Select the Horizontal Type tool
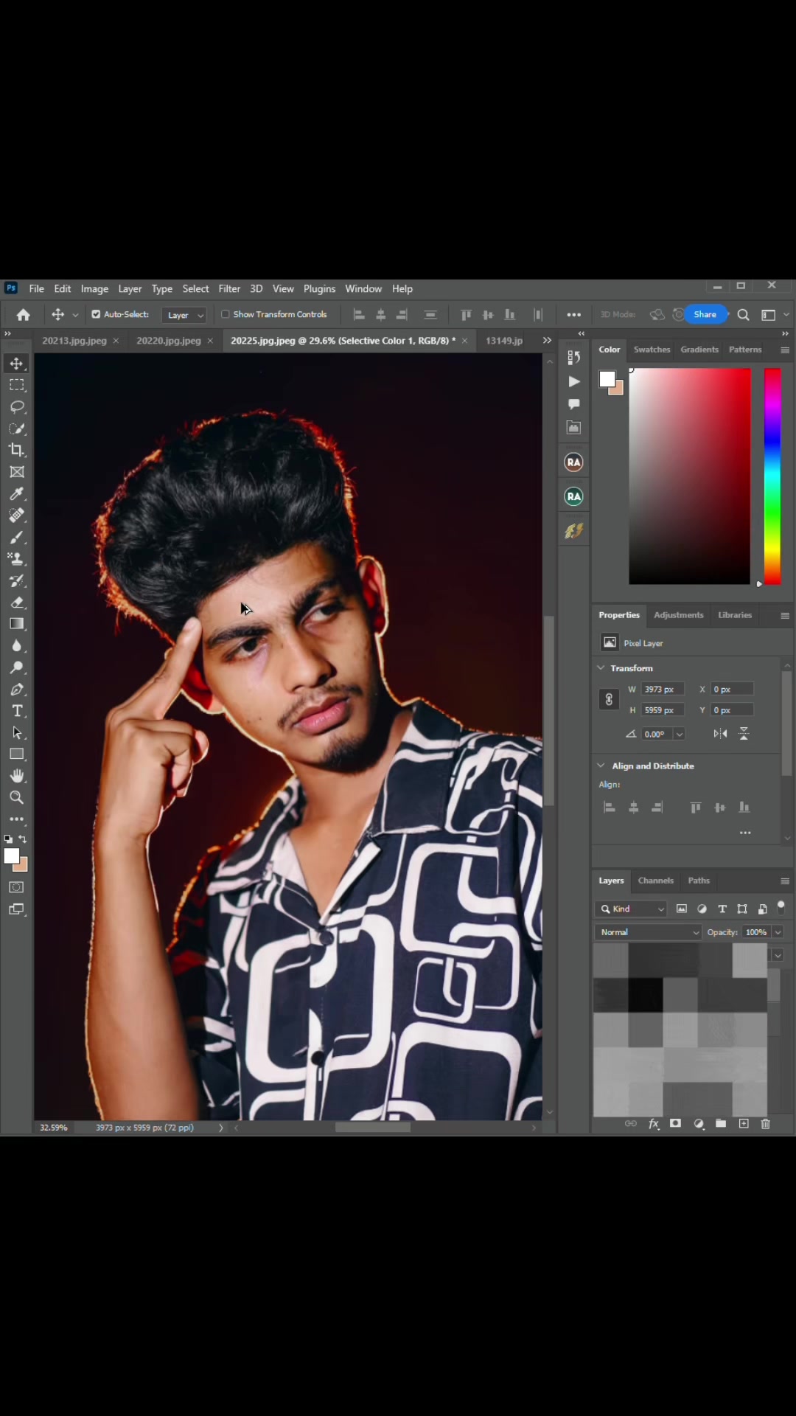796x1416 pixels. [17, 711]
